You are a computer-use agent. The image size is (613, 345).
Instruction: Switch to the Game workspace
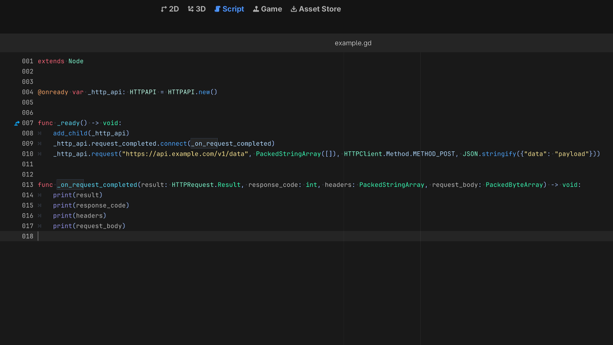coord(268,9)
